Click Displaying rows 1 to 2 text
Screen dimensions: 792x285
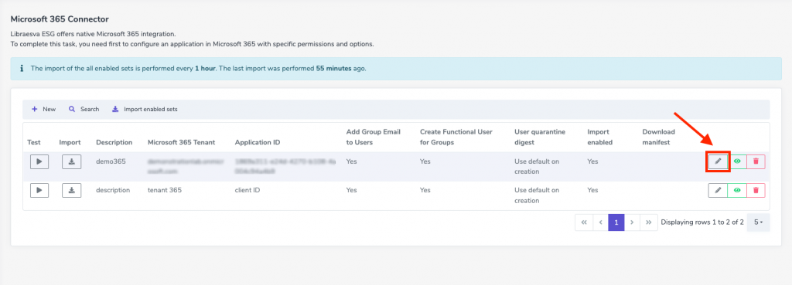click(x=702, y=222)
